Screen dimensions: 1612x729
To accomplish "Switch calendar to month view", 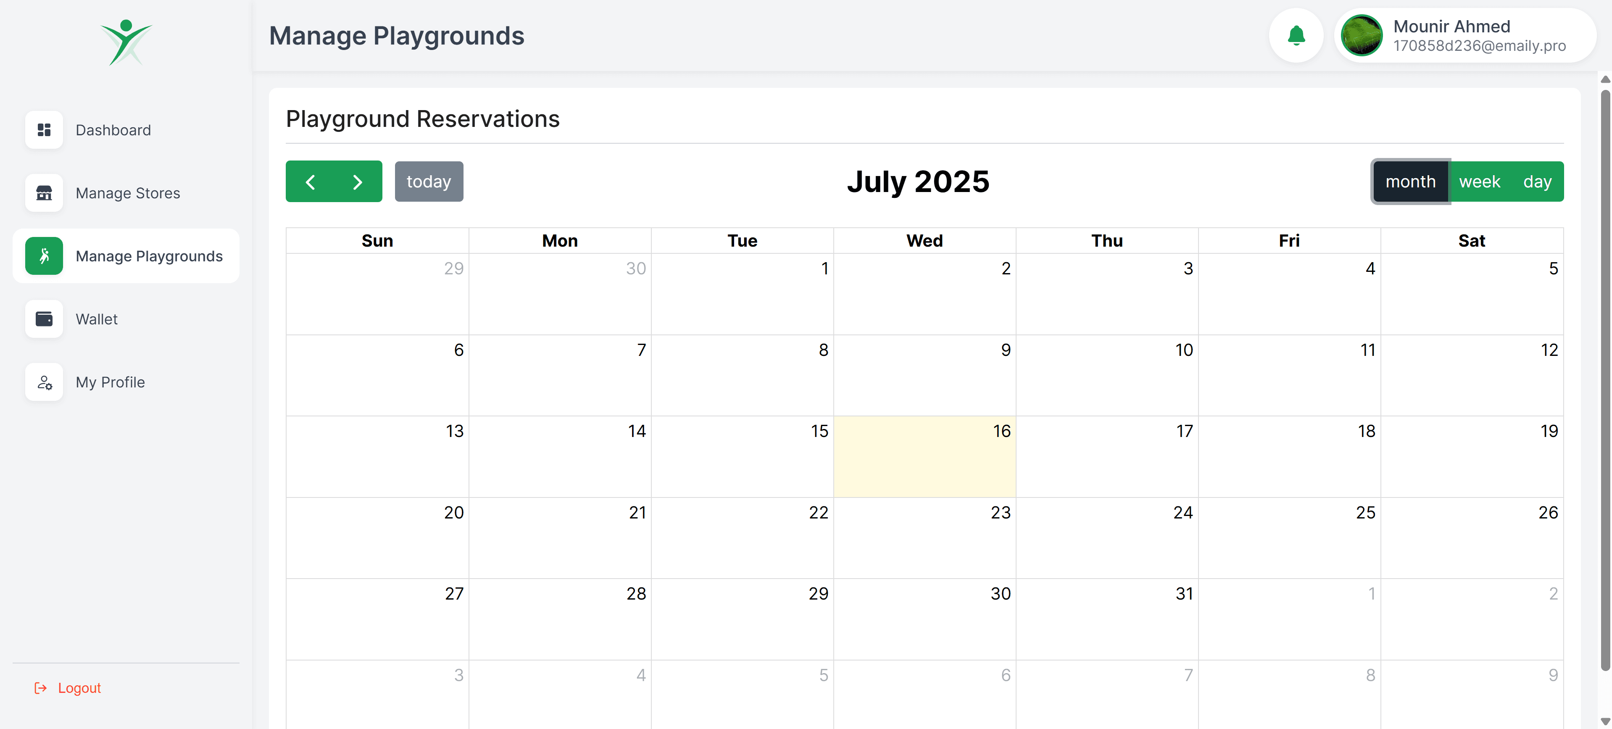I will (x=1410, y=182).
